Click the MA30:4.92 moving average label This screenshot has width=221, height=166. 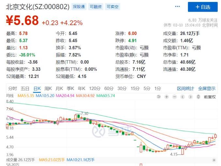click(x=85, y=96)
